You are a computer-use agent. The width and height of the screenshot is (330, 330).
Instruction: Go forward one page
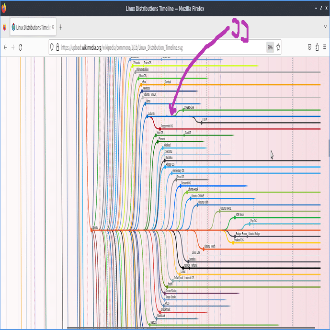point(13,47)
